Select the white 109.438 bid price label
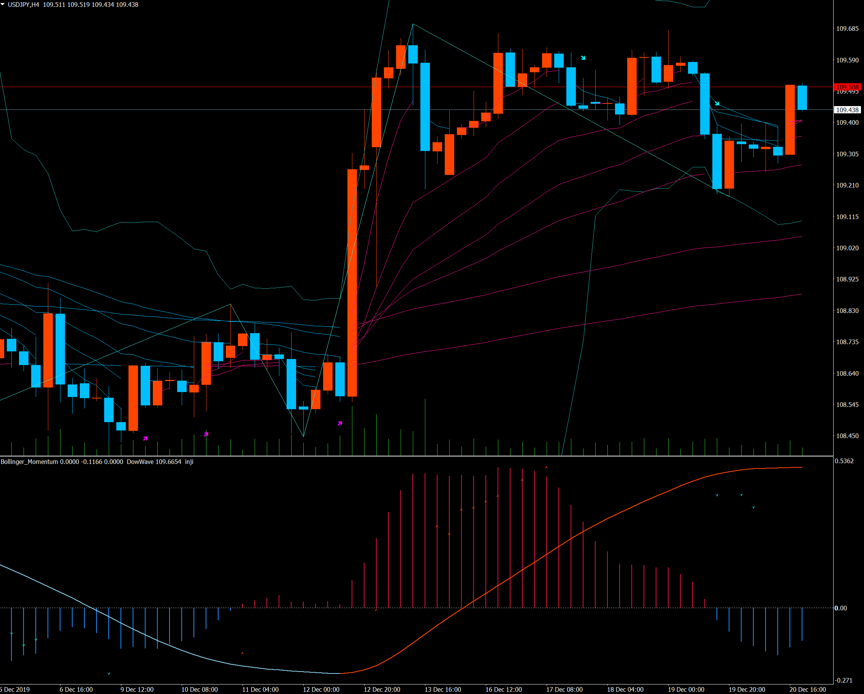Viewport: 864px width, 694px height. (847, 110)
